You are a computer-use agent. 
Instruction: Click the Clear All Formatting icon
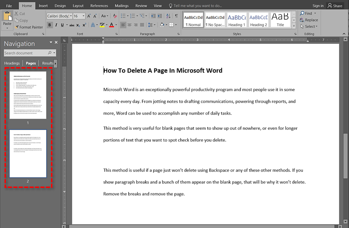coord(115,16)
